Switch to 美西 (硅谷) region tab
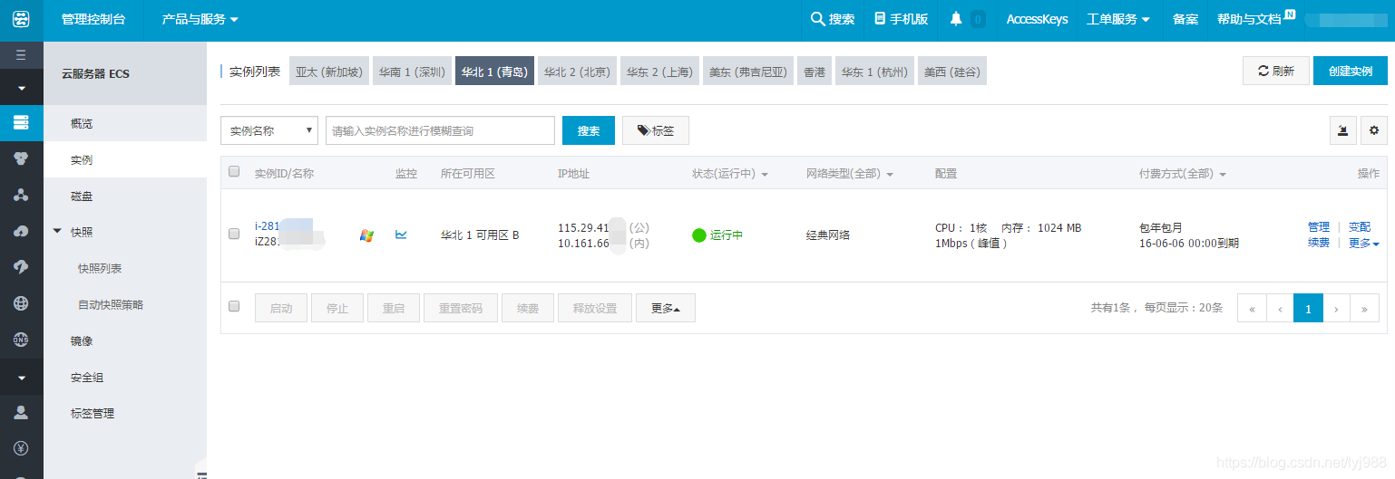Viewport: 1395px width, 479px height. 951,72
